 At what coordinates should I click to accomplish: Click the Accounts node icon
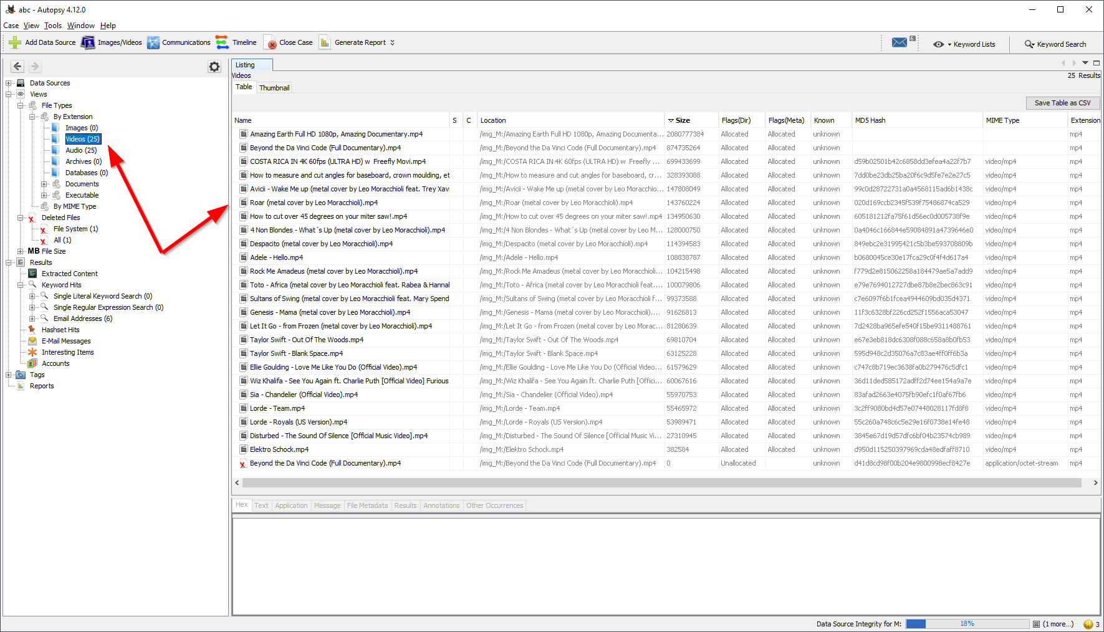tap(32, 363)
